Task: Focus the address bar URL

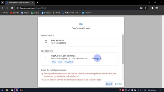Action: pyautogui.click(x=33, y=8)
